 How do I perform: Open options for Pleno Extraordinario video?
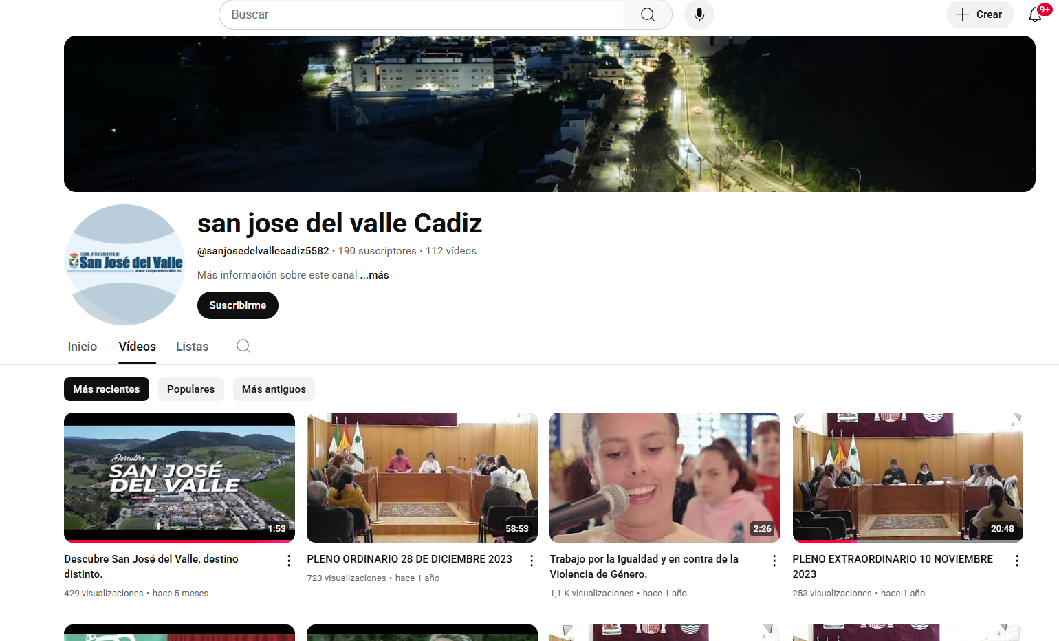click(x=1017, y=561)
